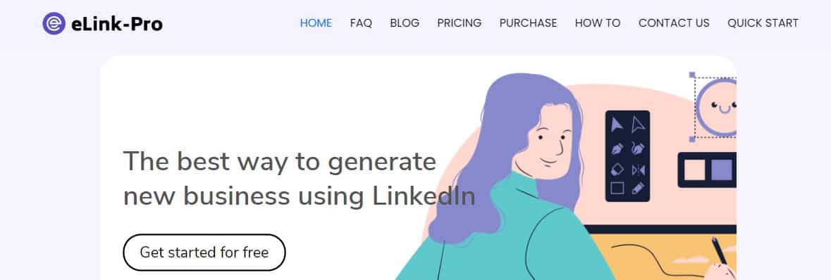Click the mirror reflect tool icon
The image size is (831, 280).
click(639, 170)
